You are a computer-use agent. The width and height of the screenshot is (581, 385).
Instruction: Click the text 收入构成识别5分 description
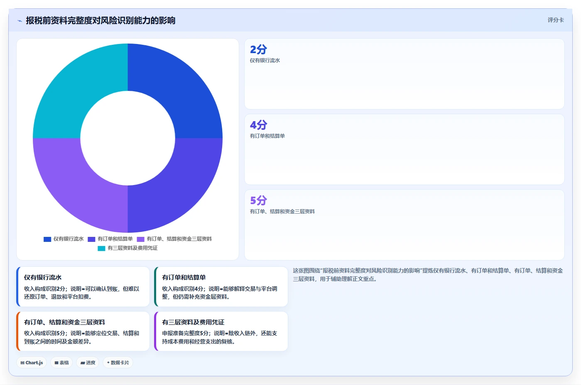81,337
